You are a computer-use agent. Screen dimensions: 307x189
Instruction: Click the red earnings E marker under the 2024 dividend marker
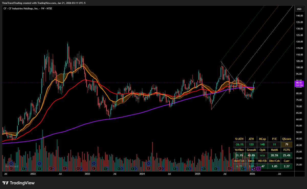click(148, 168)
